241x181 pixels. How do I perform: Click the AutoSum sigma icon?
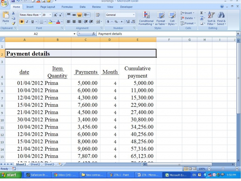pyautogui.click(x=201, y=13)
